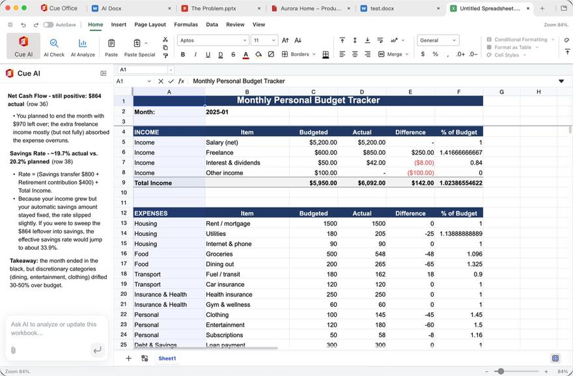Open Conditional Formatting menu

520,40
